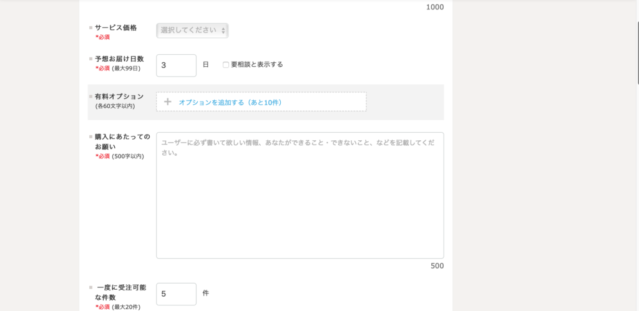Click the 件 unit label after the orders field
This screenshot has height=311, width=639.
(206, 293)
